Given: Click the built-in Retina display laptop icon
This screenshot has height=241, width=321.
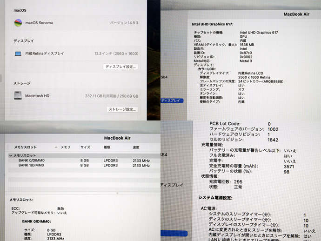Looking at the screenshot, I should [x=18, y=54].
